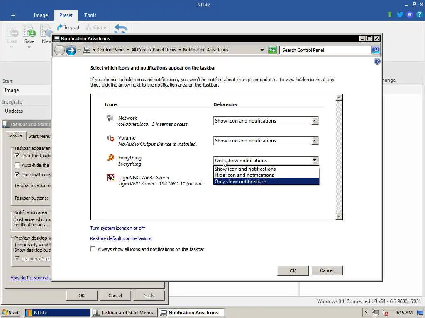Click Restore default icon behaviors link

(121, 238)
